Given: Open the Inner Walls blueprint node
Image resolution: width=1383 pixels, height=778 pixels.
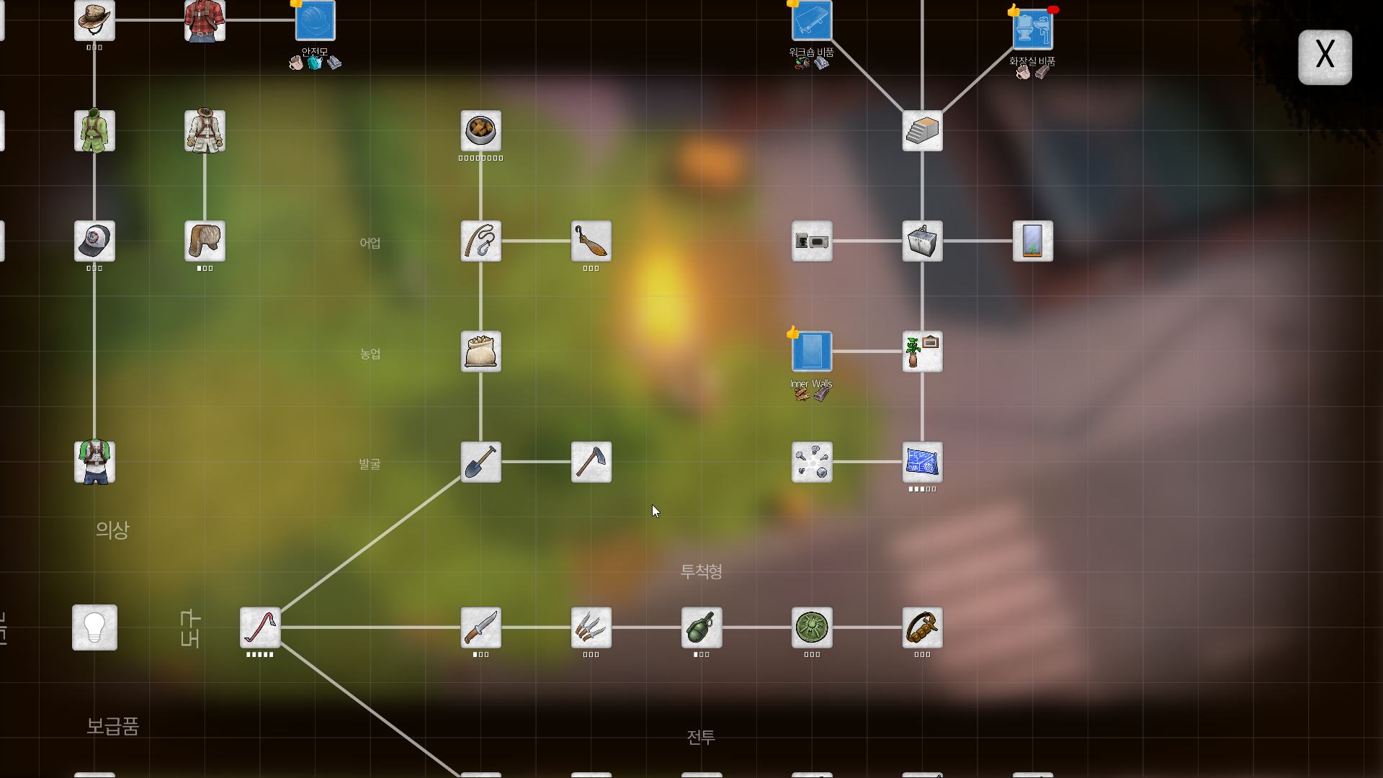Looking at the screenshot, I should 812,352.
